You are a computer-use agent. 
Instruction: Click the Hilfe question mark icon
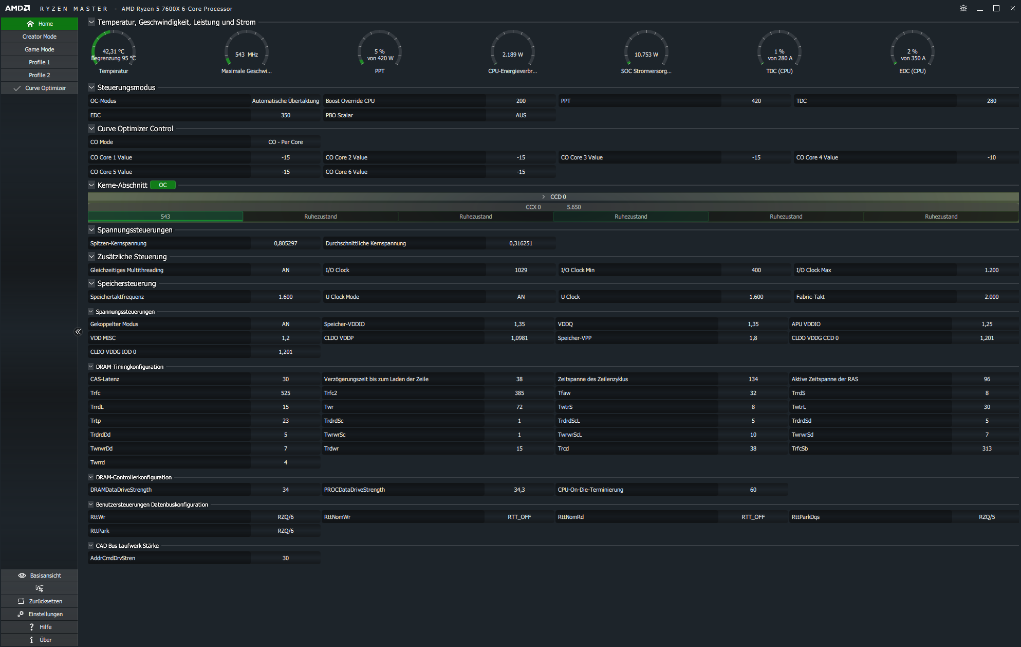click(x=32, y=627)
